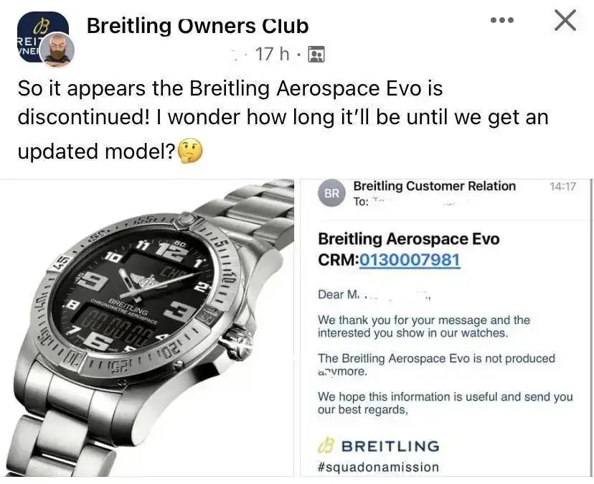Click the gray BR sender avatar
This screenshot has width=594, height=484.
[332, 193]
